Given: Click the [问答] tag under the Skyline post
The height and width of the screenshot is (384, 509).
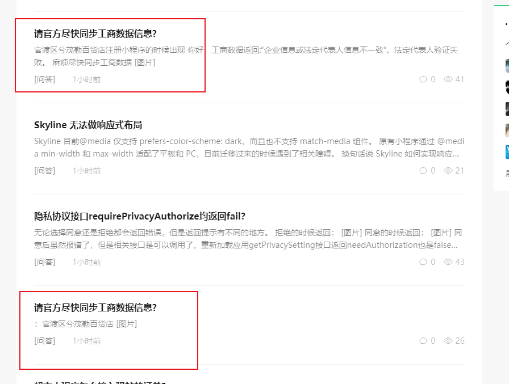Looking at the screenshot, I should (45, 171).
